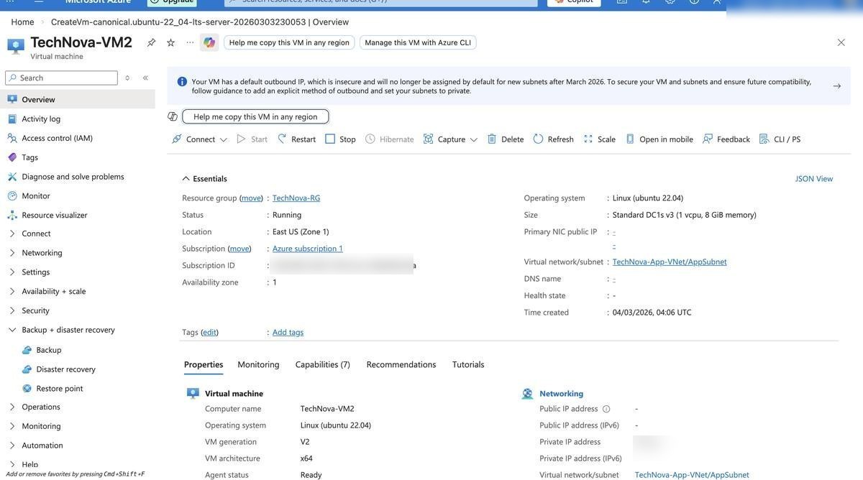Switch to the Tutorials tab
Screen dimensions: 863x480
click(468, 364)
